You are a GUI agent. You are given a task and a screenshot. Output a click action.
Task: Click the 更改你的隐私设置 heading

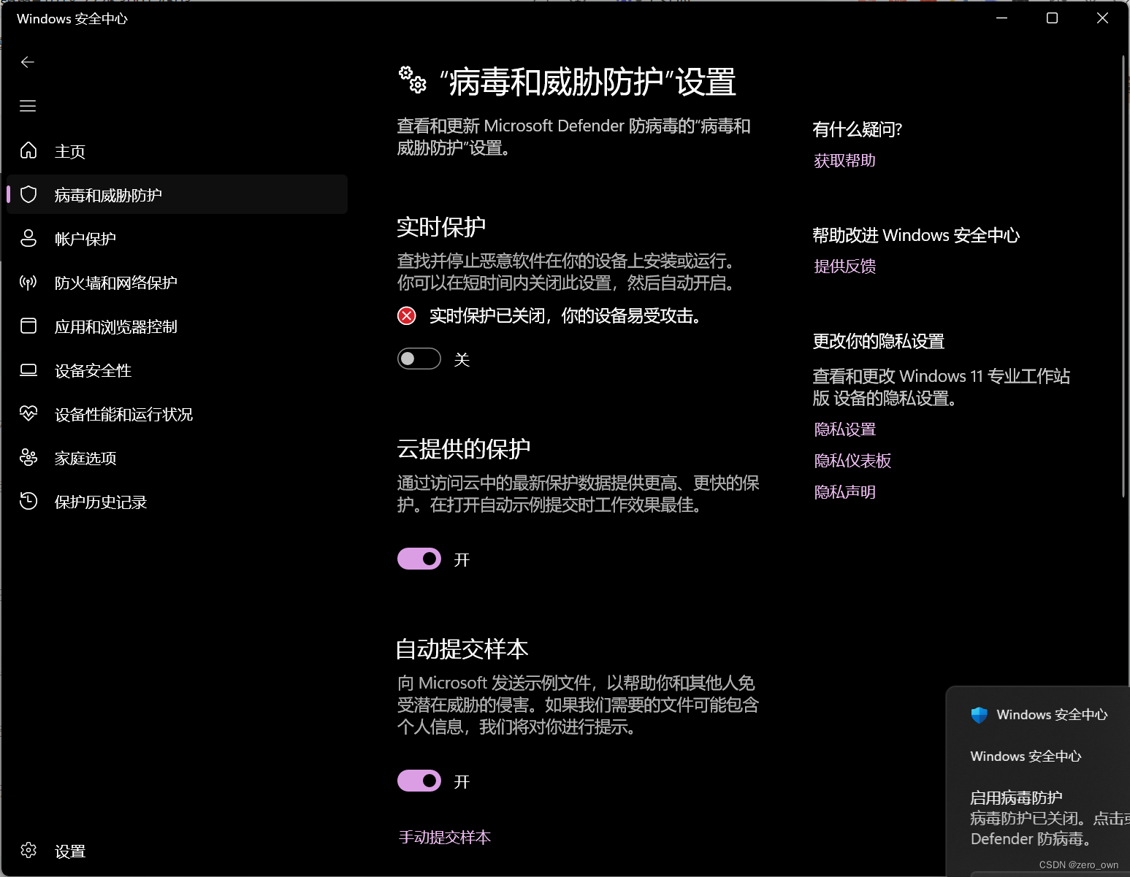point(879,341)
